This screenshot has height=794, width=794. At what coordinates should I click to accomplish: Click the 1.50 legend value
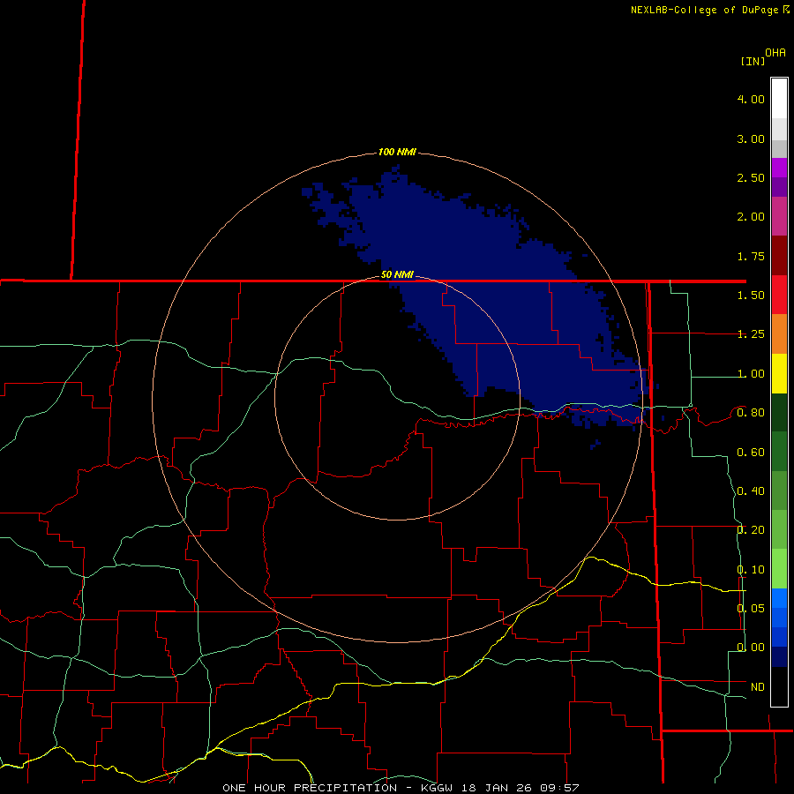(751, 296)
